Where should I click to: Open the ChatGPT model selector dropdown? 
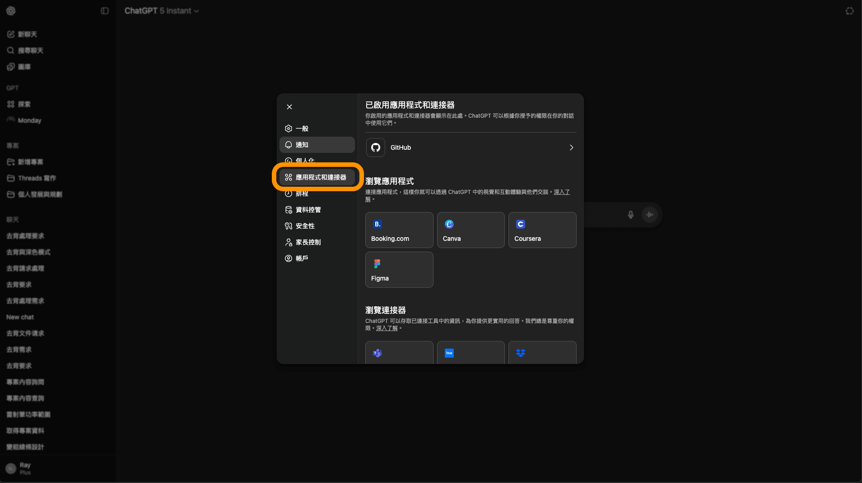pyautogui.click(x=161, y=10)
